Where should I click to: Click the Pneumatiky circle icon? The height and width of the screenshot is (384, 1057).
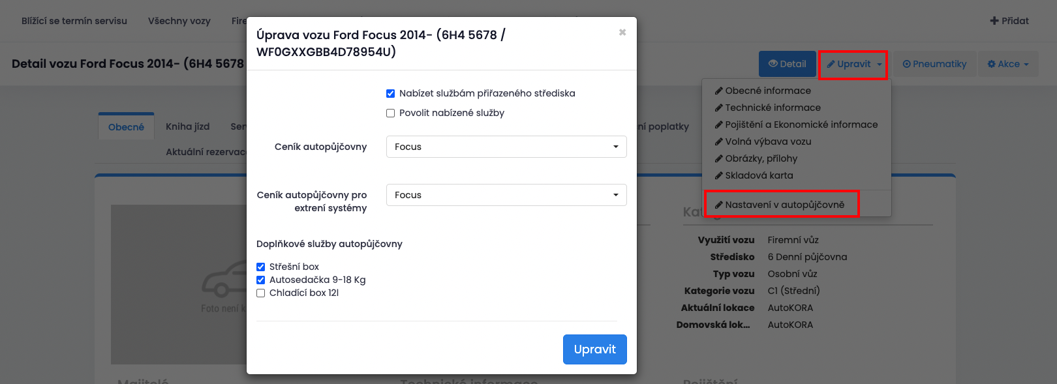906,64
